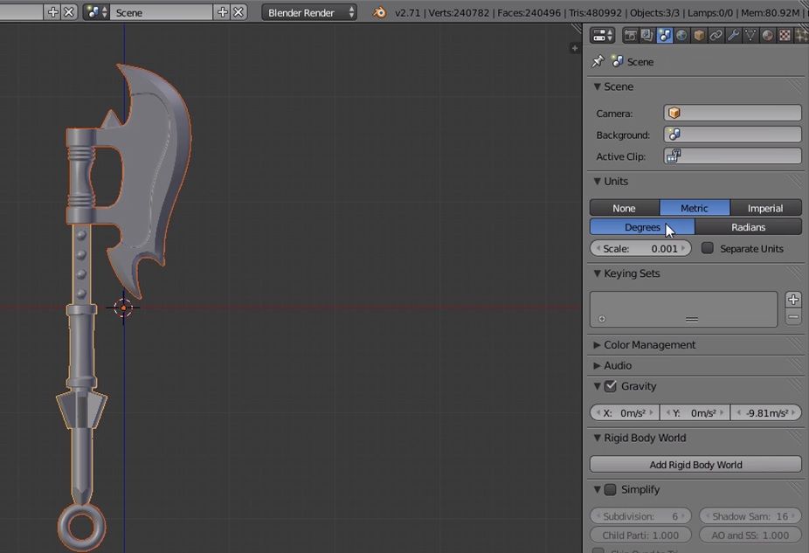The image size is (809, 553).
Task: Add a new screen layout with the plus button
Action: point(52,12)
